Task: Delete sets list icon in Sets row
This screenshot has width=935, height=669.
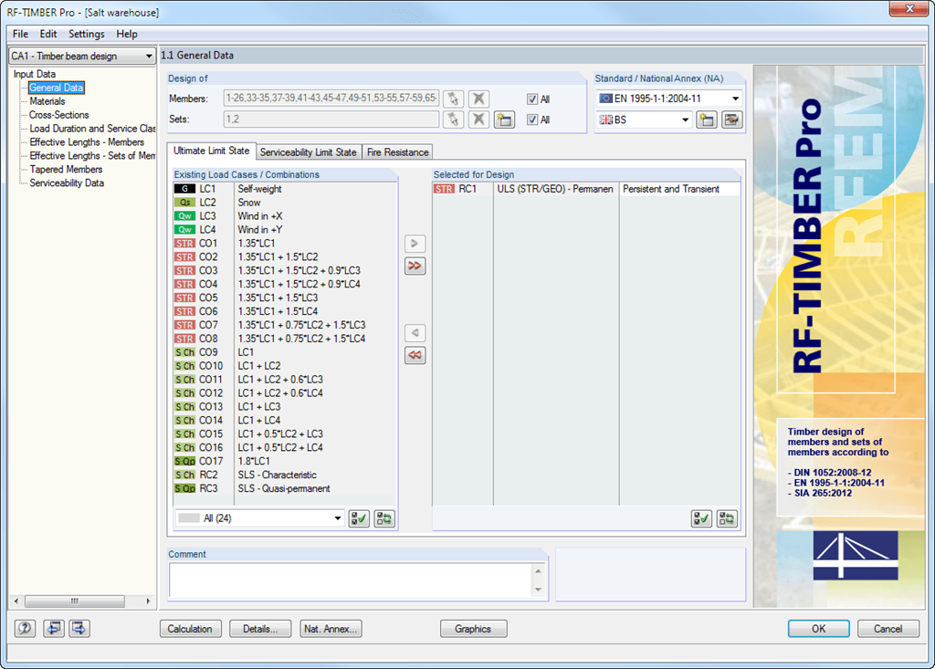Action: click(478, 120)
